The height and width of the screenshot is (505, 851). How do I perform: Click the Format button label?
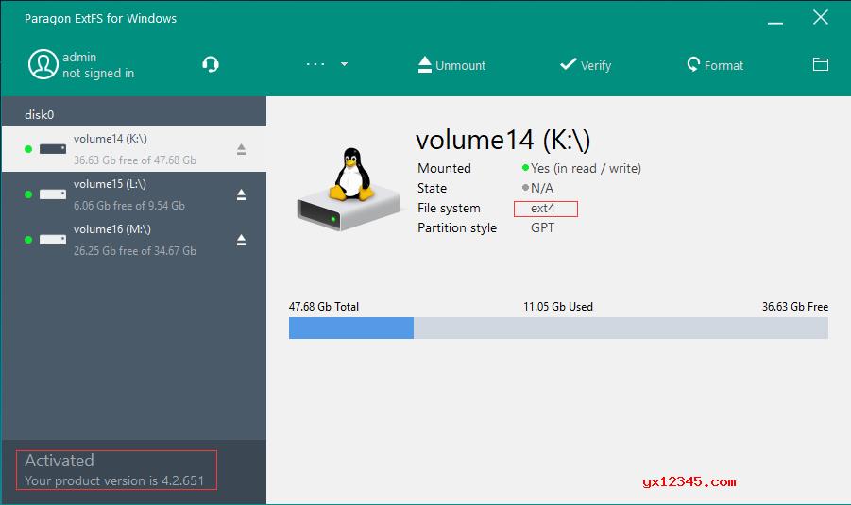tap(723, 66)
